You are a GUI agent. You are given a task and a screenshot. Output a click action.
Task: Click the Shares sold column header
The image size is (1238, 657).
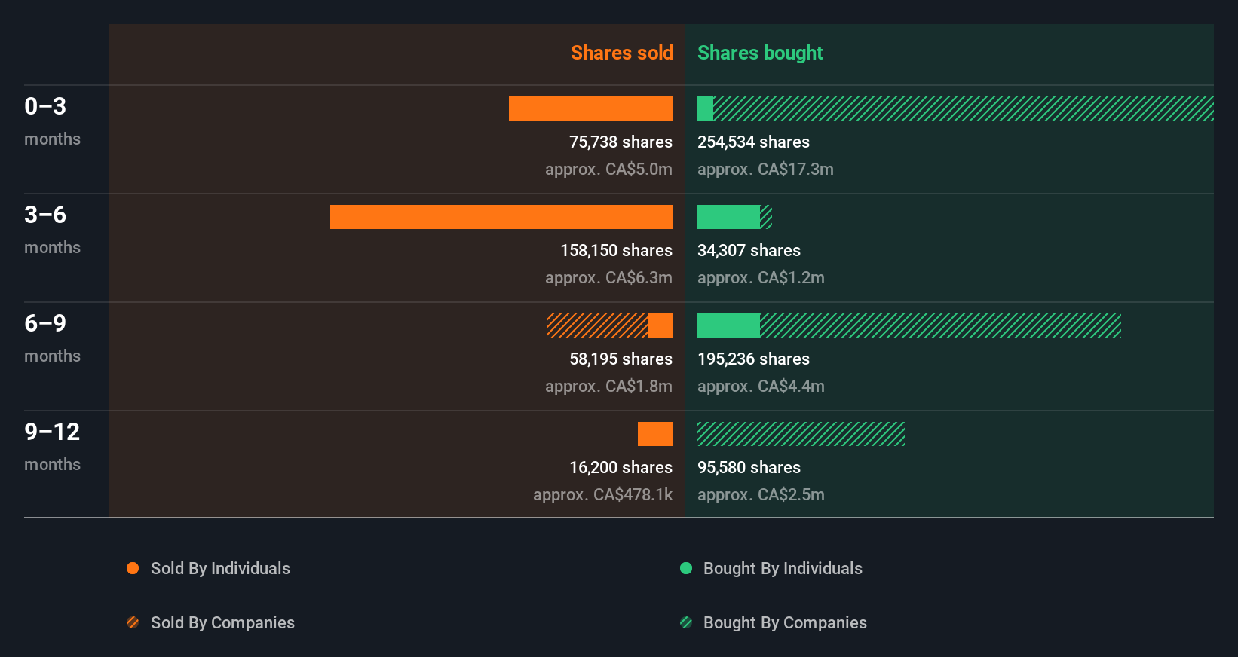pos(622,53)
